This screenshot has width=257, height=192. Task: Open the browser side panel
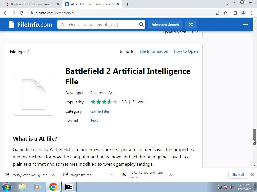[x=235, y=13]
